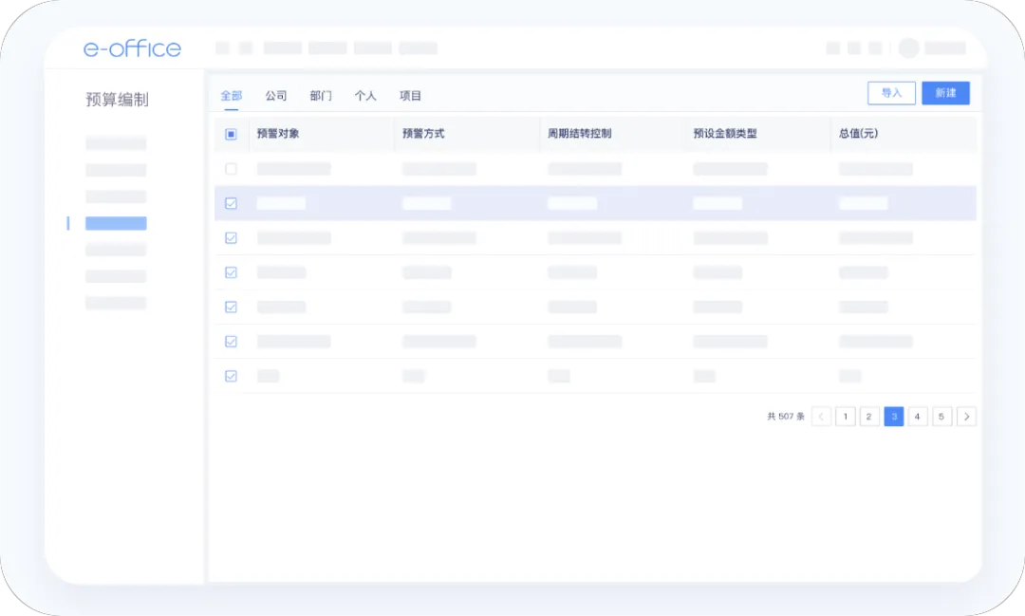Click the 新建 button

pyautogui.click(x=945, y=93)
